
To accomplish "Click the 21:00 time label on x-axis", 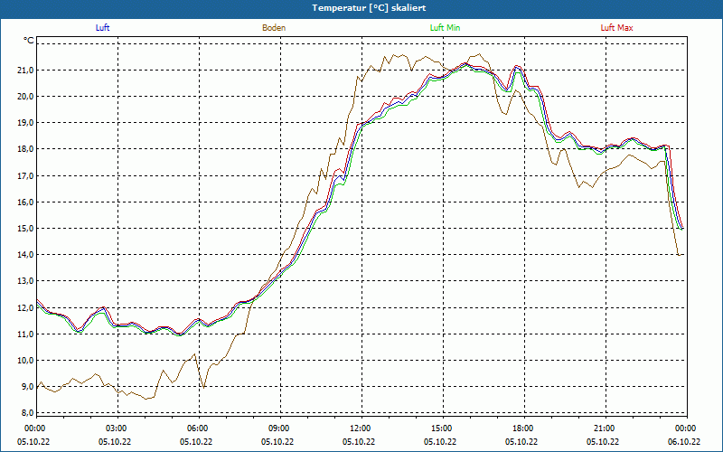I will tap(606, 428).
